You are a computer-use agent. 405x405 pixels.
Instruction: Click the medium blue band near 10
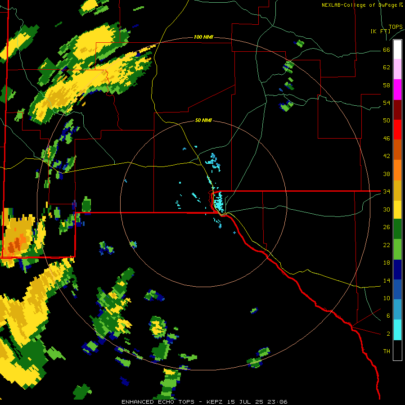[397, 289]
